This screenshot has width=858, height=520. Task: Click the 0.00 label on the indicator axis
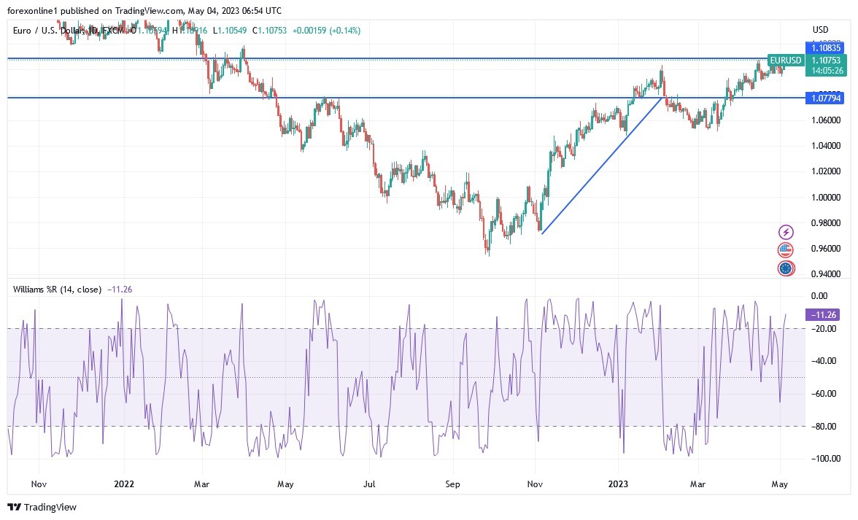819,296
